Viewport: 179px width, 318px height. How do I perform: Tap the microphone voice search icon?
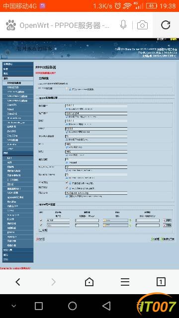(123, 25)
